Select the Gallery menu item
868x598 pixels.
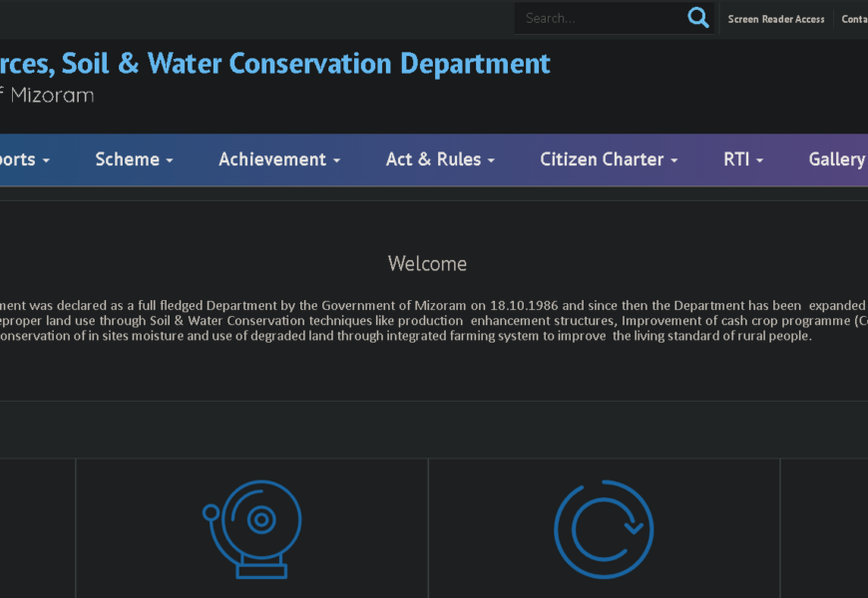(838, 159)
